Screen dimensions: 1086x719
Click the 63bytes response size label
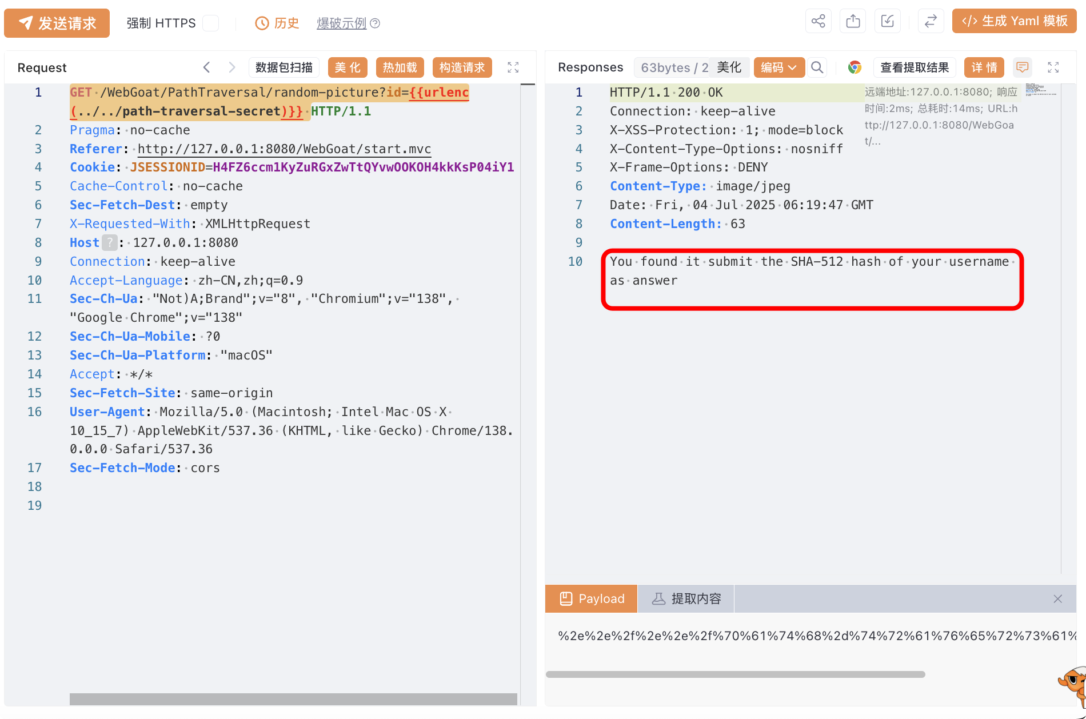pos(673,67)
